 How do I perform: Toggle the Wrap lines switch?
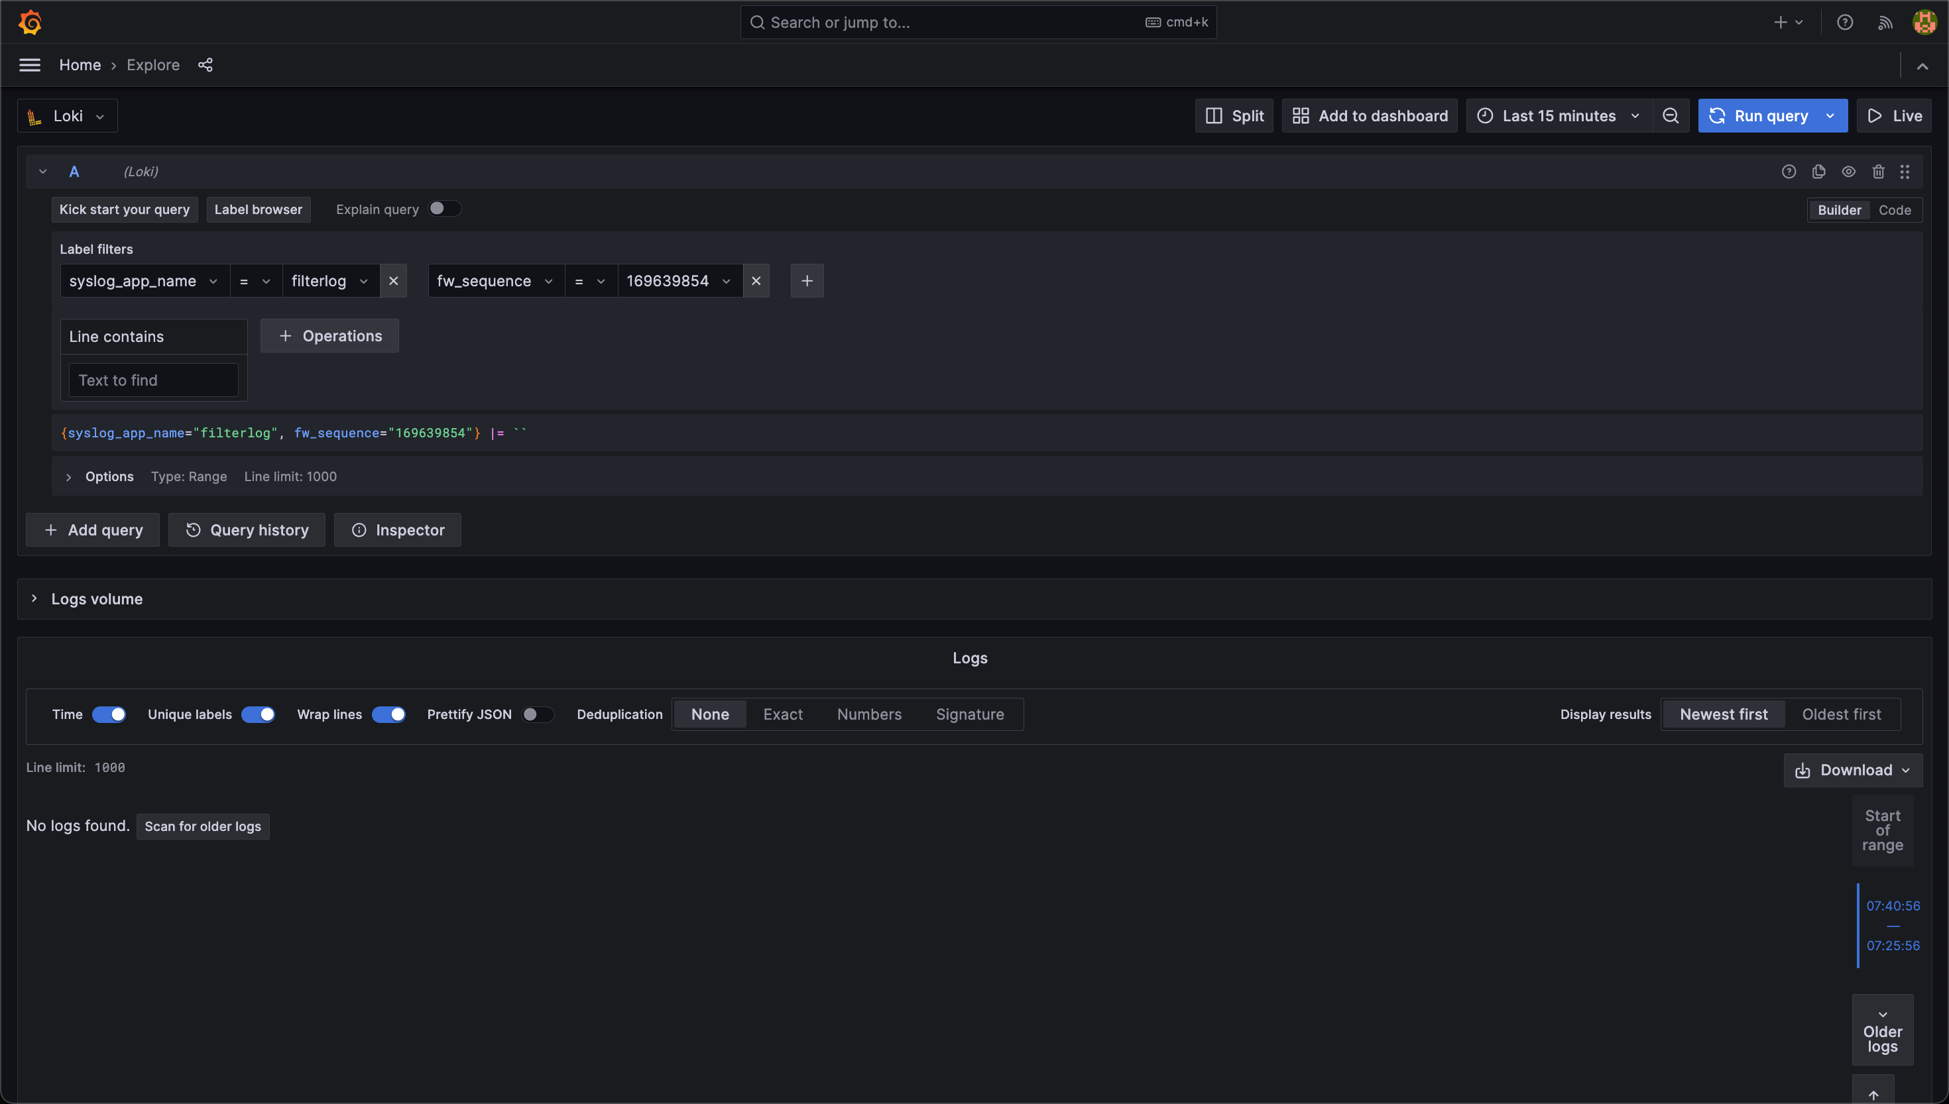pyautogui.click(x=390, y=713)
